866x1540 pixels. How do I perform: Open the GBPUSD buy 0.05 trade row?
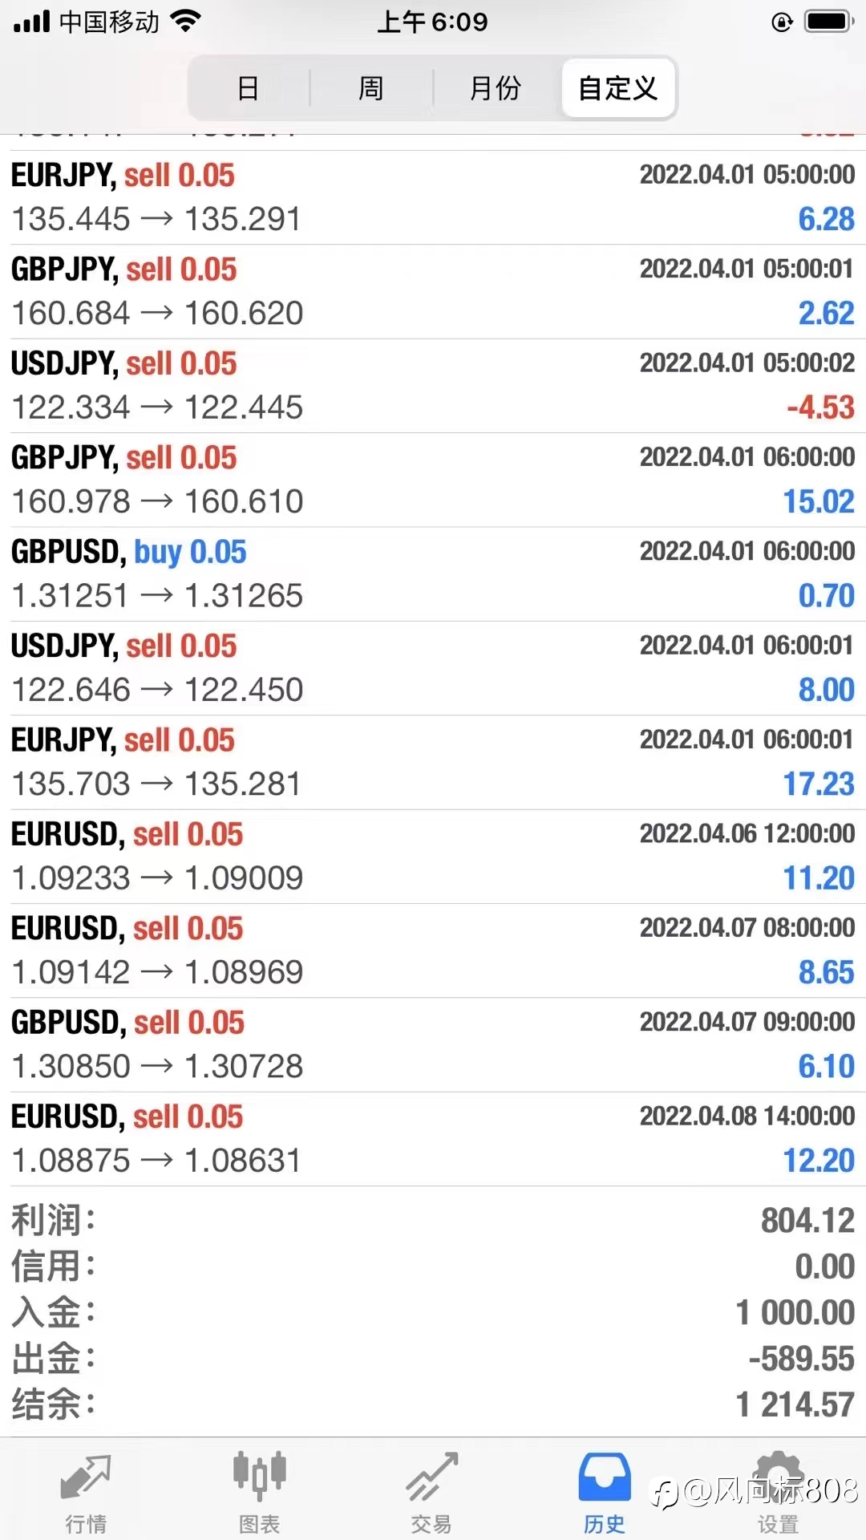click(x=433, y=574)
